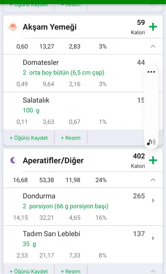The height and width of the screenshot is (274, 166).
Task: Open the Salatalık food entry
Action: (x=36, y=100)
